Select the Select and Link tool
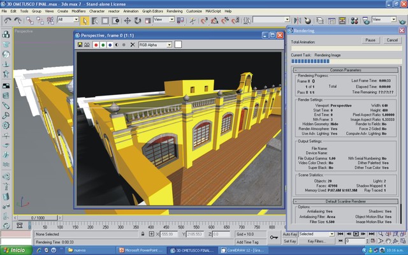 [x=30, y=20]
